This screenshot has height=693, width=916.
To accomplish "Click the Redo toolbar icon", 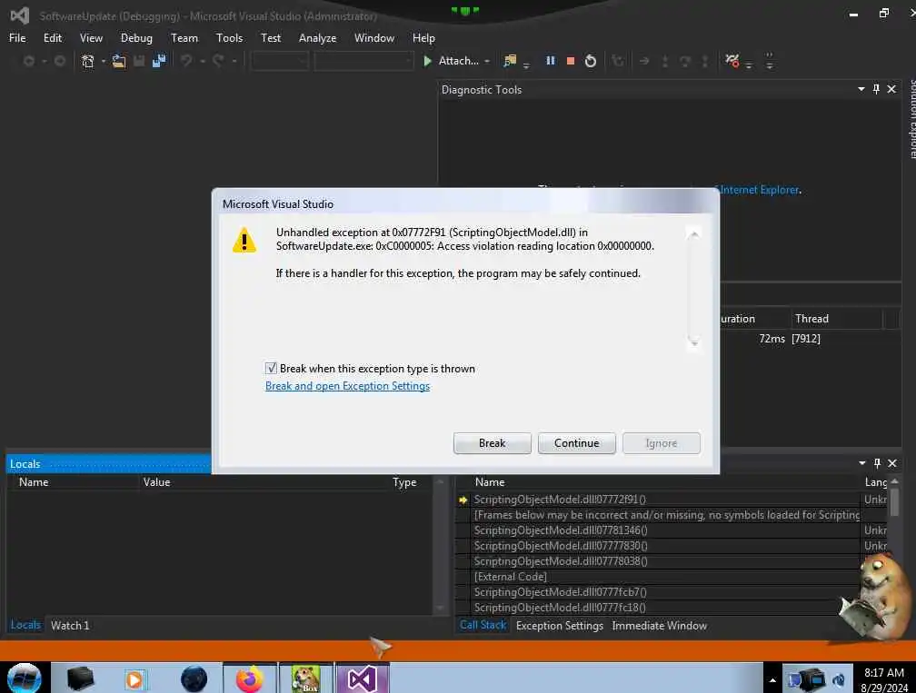I will 218,61.
